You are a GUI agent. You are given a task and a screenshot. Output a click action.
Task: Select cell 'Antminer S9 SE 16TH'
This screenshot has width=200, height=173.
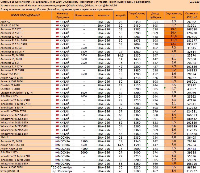pyautogui.click(x=26, y=48)
